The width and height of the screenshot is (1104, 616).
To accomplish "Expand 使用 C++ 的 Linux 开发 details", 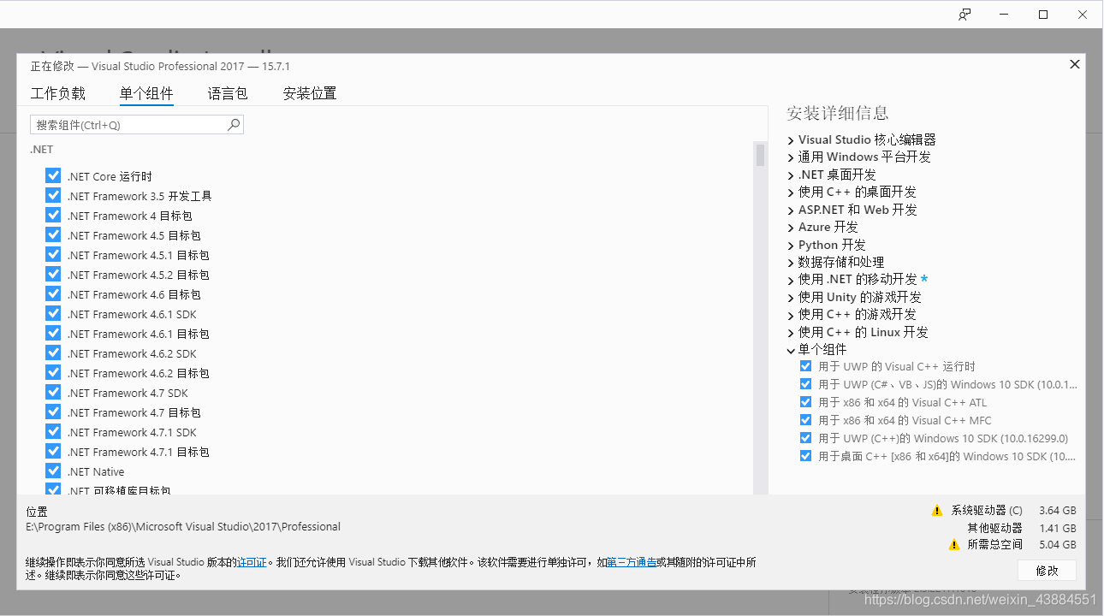I will point(791,333).
